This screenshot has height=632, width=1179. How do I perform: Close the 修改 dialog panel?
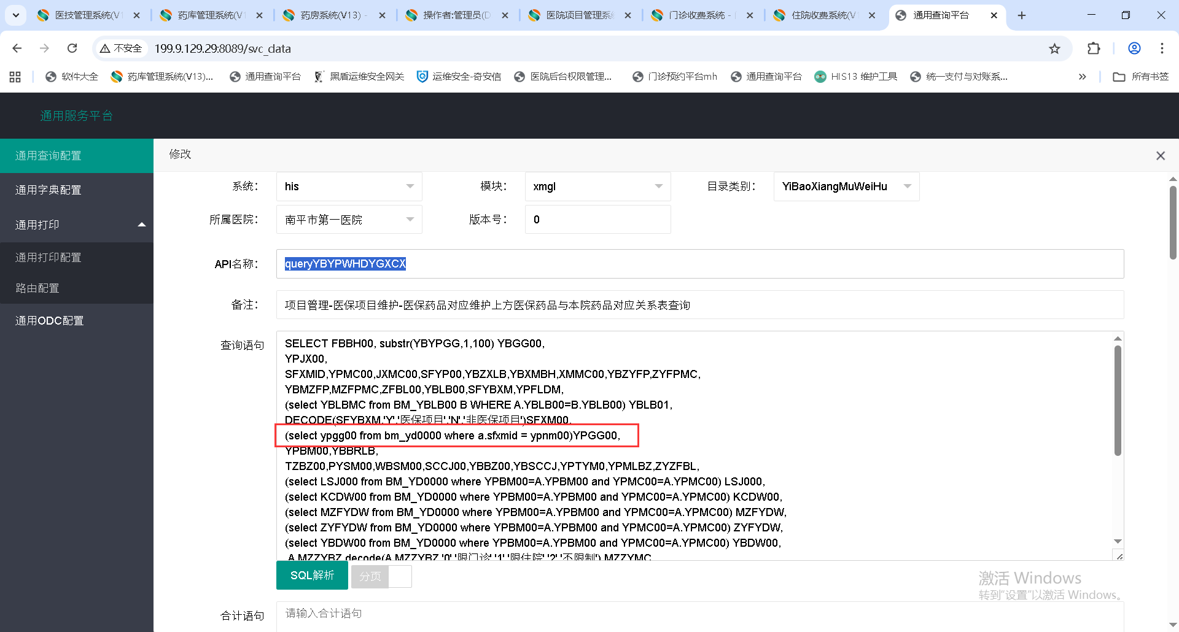[1161, 156]
